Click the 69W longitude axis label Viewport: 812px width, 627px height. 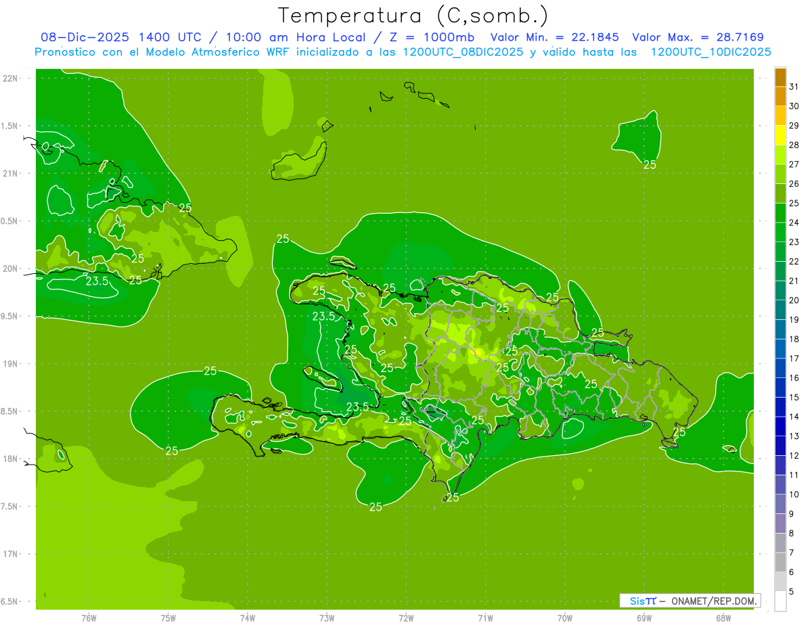(x=644, y=618)
